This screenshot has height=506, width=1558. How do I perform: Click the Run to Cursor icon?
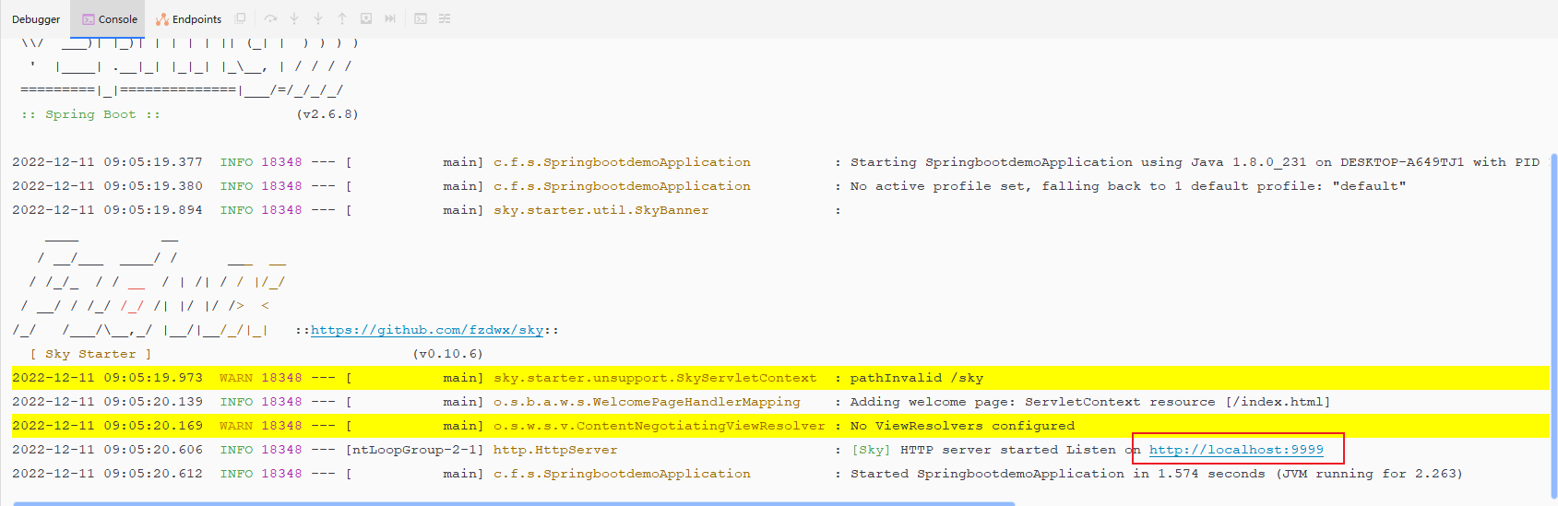(x=390, y=18)
